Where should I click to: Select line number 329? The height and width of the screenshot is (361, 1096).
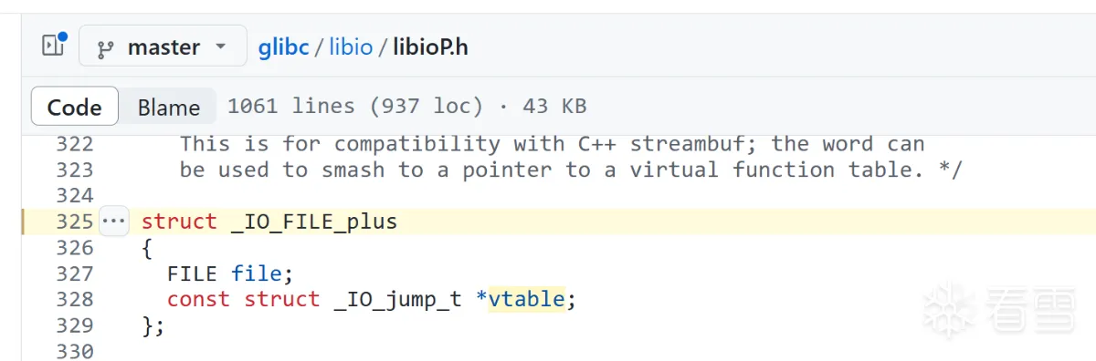74,325
